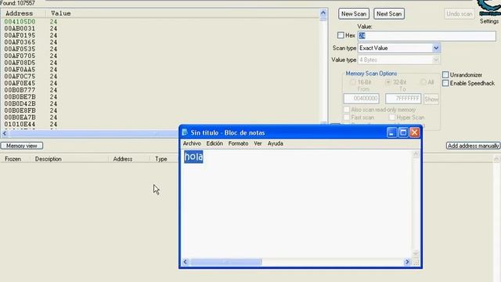501x282 pixels.
Task: Click Type column header in cheat table
Action: tap(161, 159)
